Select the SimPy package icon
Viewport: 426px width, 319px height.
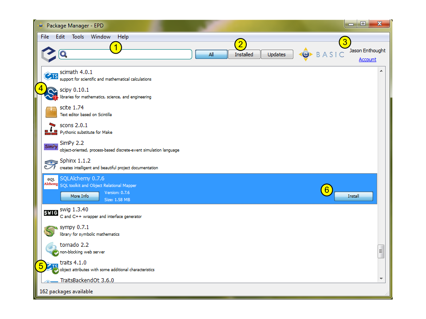[51, 146]
